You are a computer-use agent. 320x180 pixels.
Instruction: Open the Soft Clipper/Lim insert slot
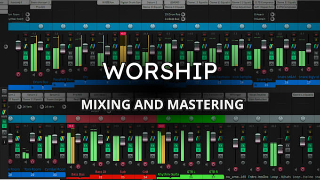tap(264, 7)
